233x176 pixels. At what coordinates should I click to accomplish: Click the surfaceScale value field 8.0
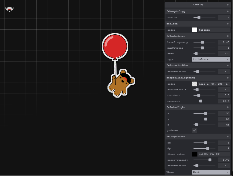(224, 89)
